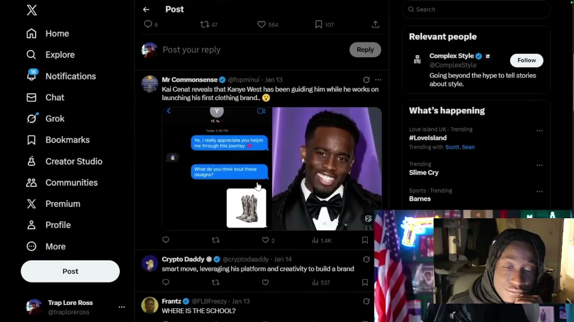Open Complex Style profile name
The height and width of the screenshot is (322, 574).
click(452, 56)
